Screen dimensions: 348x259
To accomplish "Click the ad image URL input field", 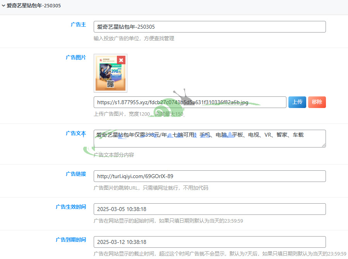I will point(190,102).
